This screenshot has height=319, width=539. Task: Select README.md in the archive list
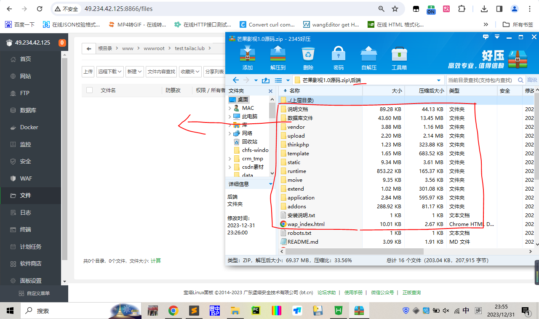click(303, 242)
